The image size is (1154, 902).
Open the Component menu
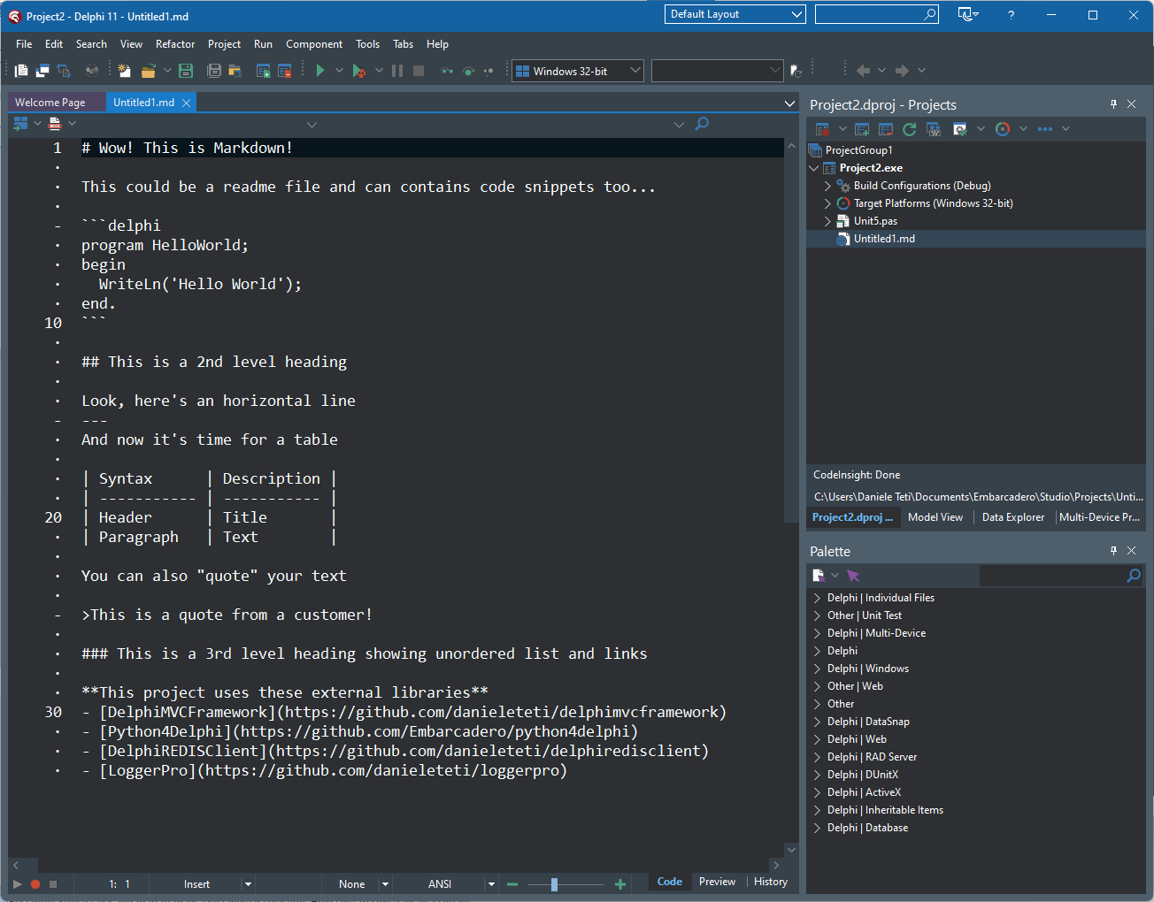tap(314, 44)
